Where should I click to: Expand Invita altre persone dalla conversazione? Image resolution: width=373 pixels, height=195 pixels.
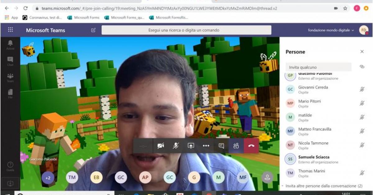pyautogui.click(x=322, y=186)
